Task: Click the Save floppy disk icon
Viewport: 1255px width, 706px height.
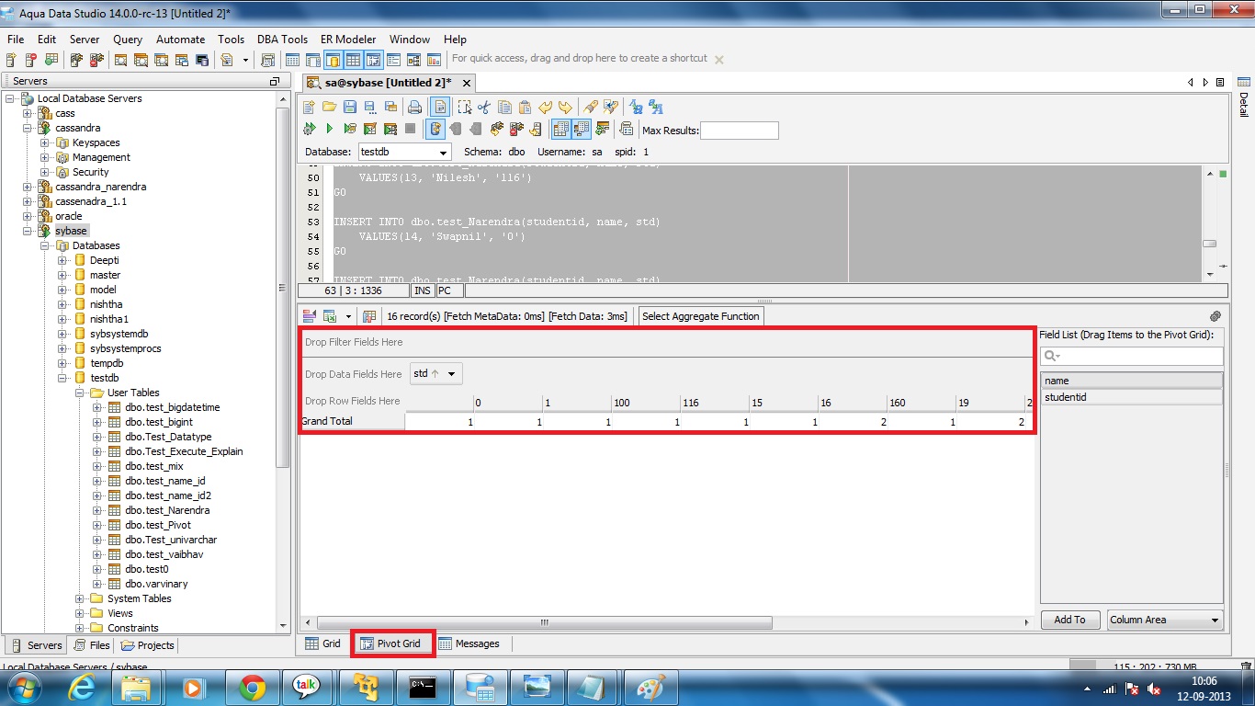Action: (x=349, y=107)
